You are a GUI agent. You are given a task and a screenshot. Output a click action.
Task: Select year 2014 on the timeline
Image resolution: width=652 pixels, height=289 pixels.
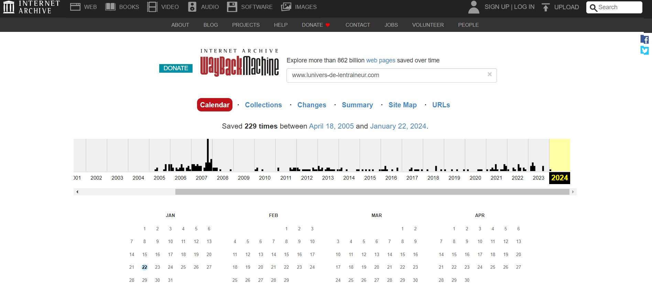point(349,178)
